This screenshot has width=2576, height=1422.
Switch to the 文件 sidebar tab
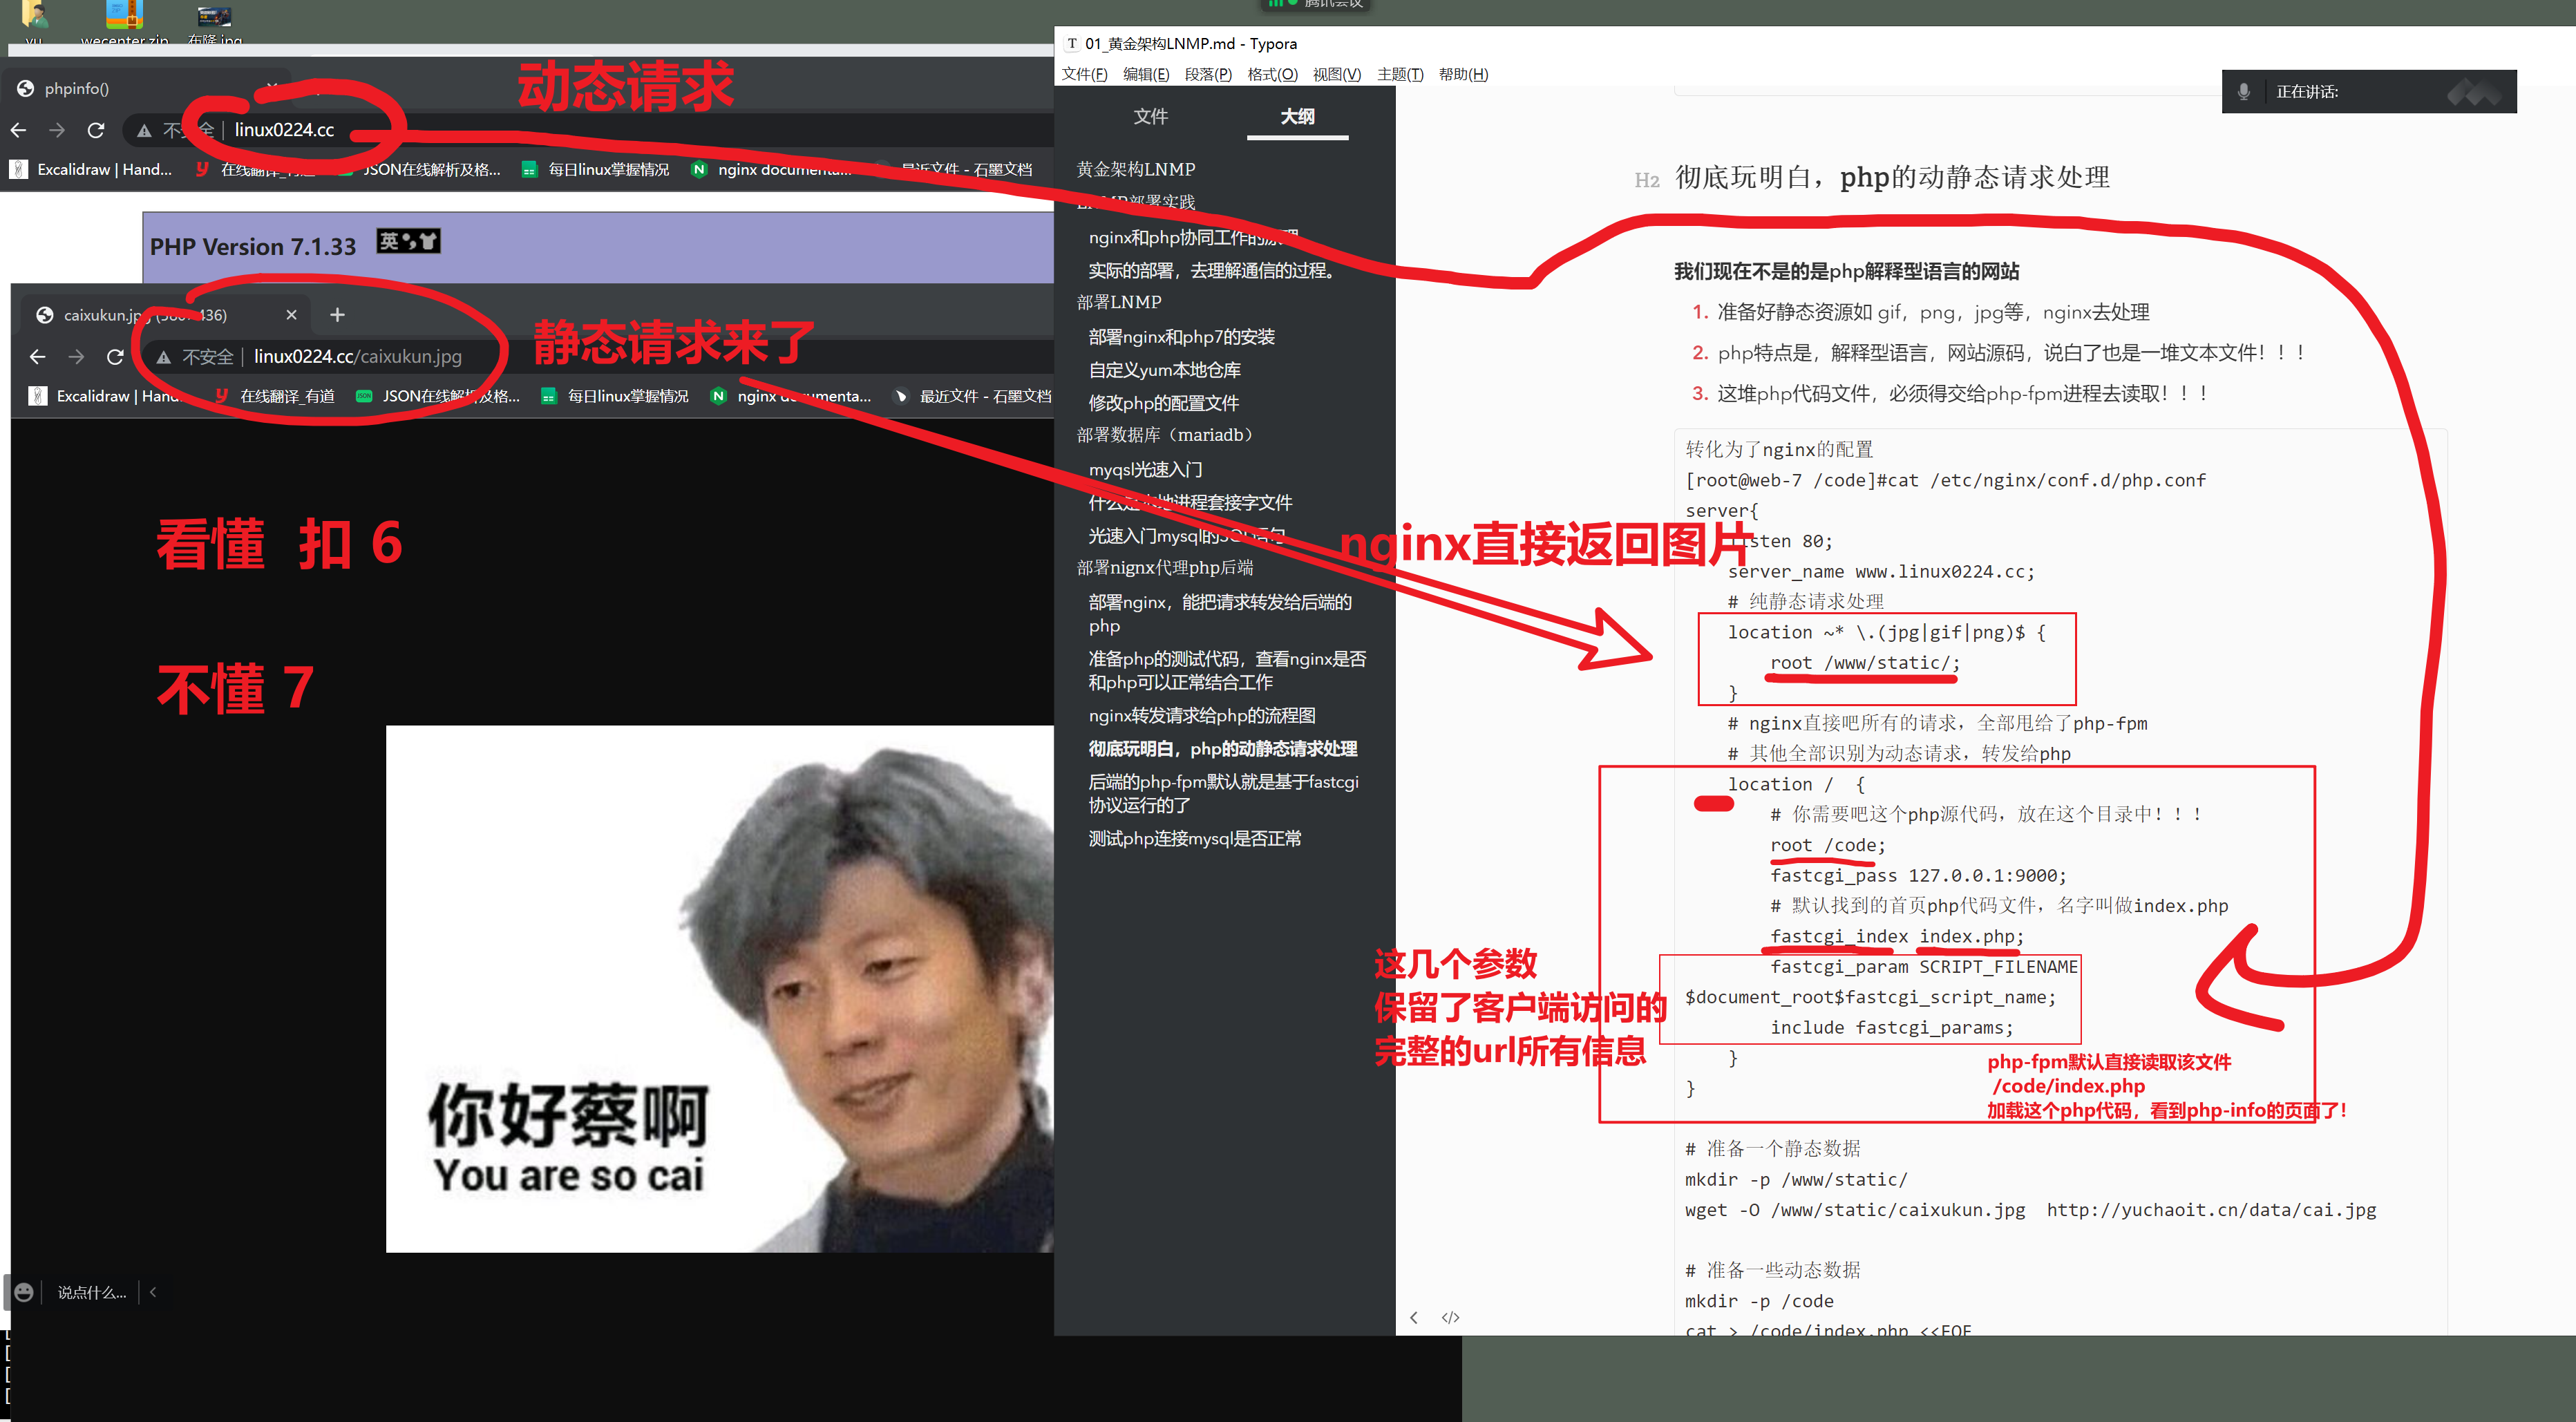[1150, 117]
